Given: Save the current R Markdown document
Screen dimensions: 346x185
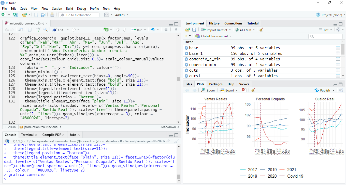Looking at the screenshot, I should pos(29,30).
